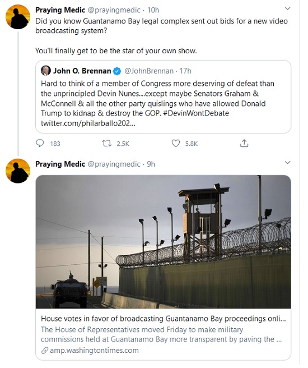The height and width of the screenshot is (368, 308).
Task: Open the twitter.com/philarballo202 link
Action: coord(88,123)
